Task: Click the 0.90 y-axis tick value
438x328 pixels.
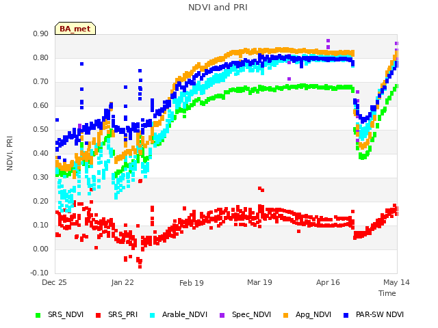Action: [41, 34]
